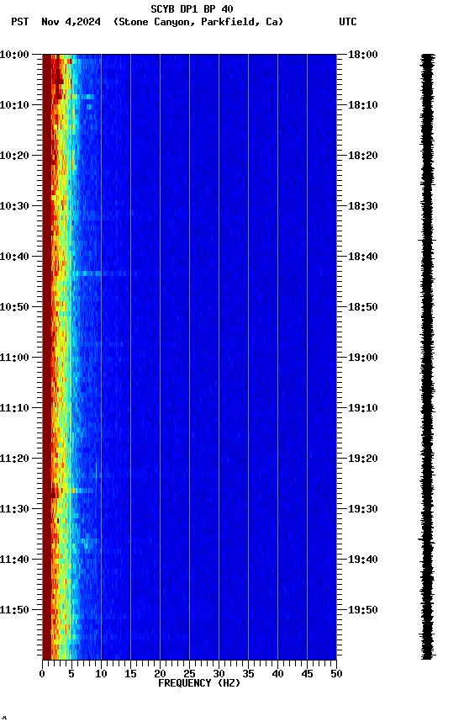Click the 11:40 PST time label
Viewport: 464px width, 727px height.
click(14, 560)
